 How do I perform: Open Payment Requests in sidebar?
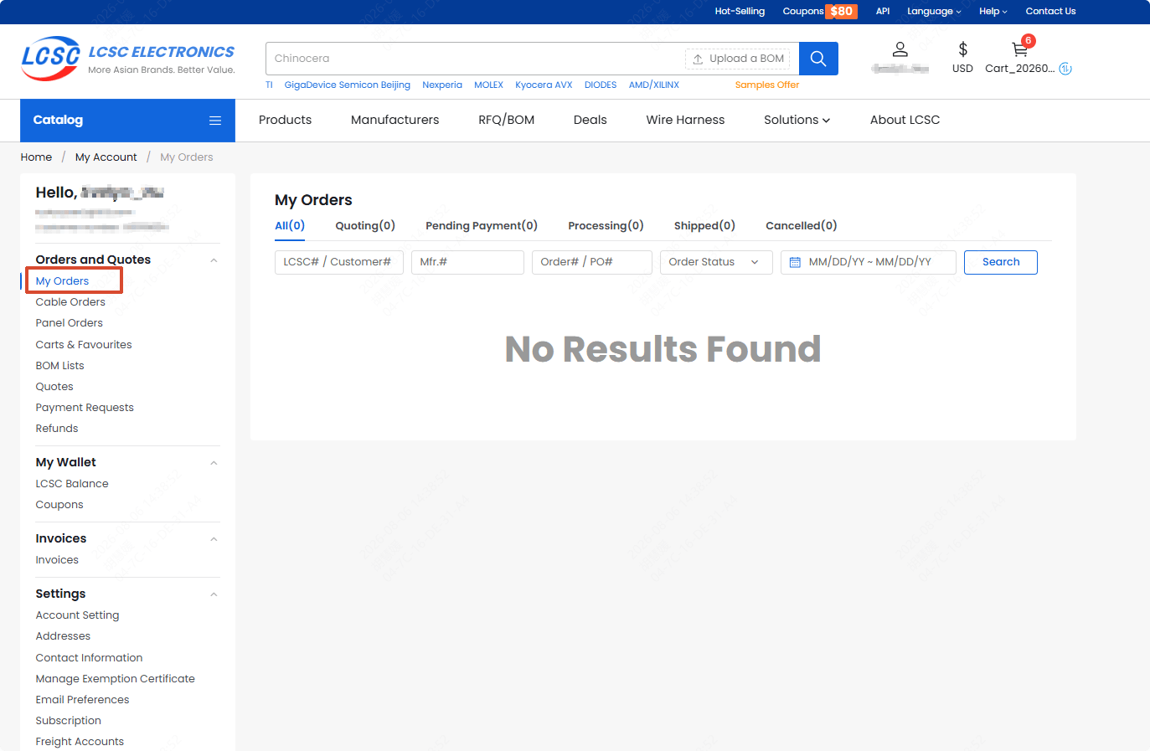(x=85, y=408)
